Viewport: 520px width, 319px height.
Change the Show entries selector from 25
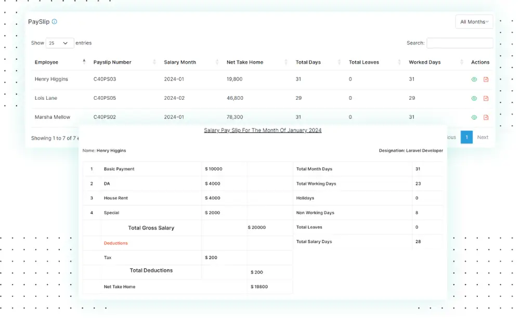pos(59,43)
